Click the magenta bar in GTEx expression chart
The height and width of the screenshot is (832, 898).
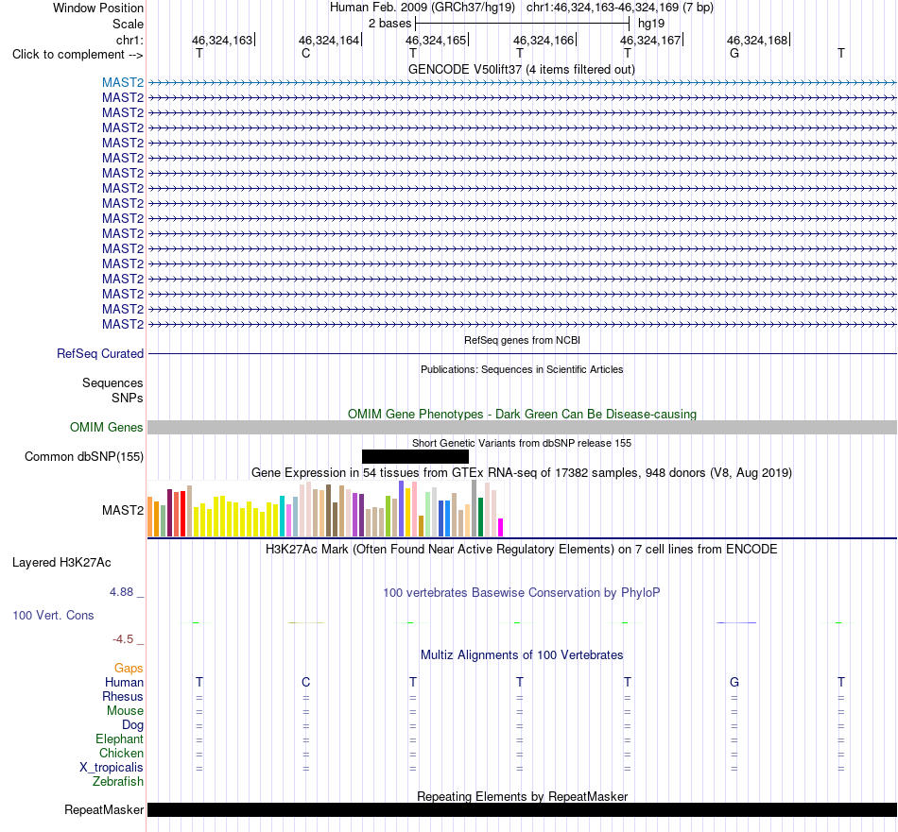501,528
